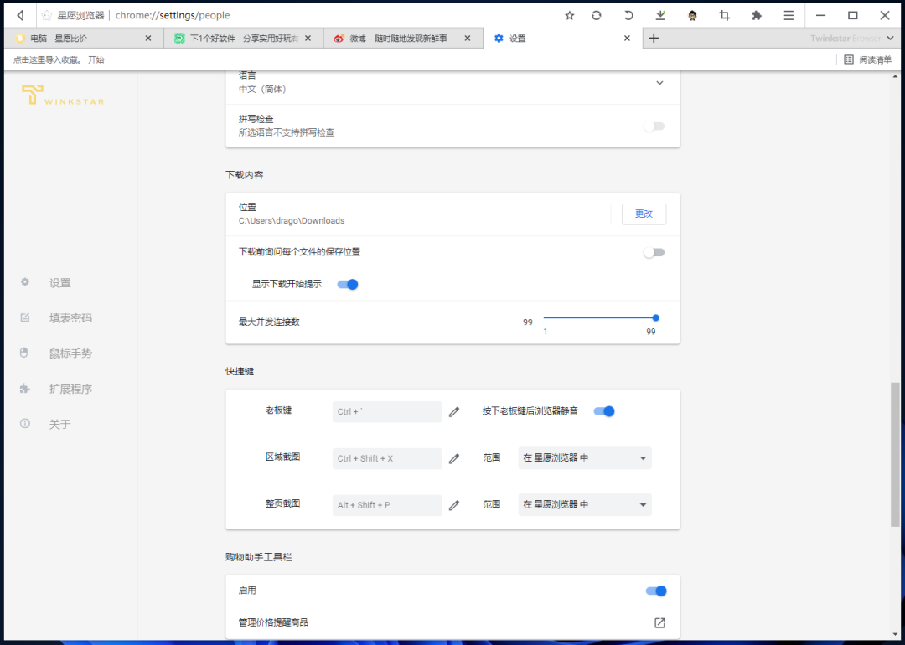905x645 pixels.
Task: Open 管理价格提醒商品 via external link icon
Action: 659,622
